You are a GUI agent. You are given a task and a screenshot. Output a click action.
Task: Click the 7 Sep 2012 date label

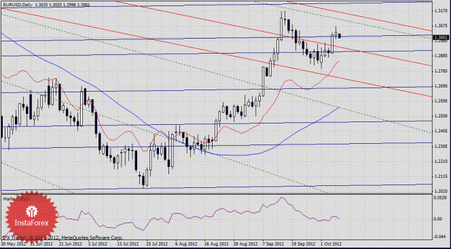[274, 244]
